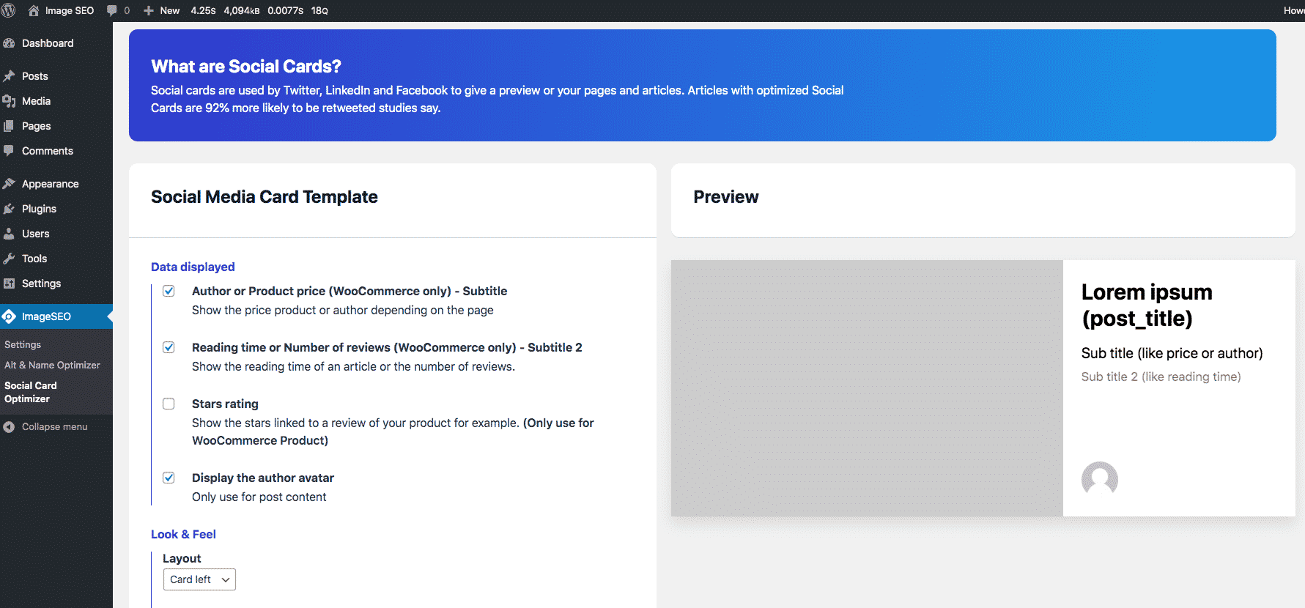Click the Plugins plug icon
The image size is (1305, 608).
9,209
